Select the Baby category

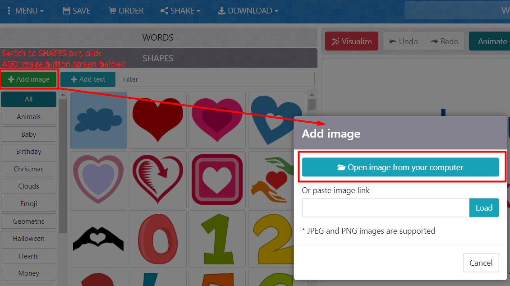[28, 134]
